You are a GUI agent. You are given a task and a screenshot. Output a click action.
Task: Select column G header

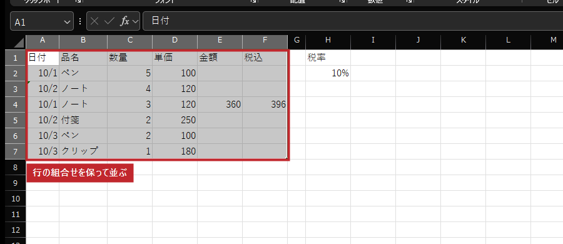(x=297, y=41)
